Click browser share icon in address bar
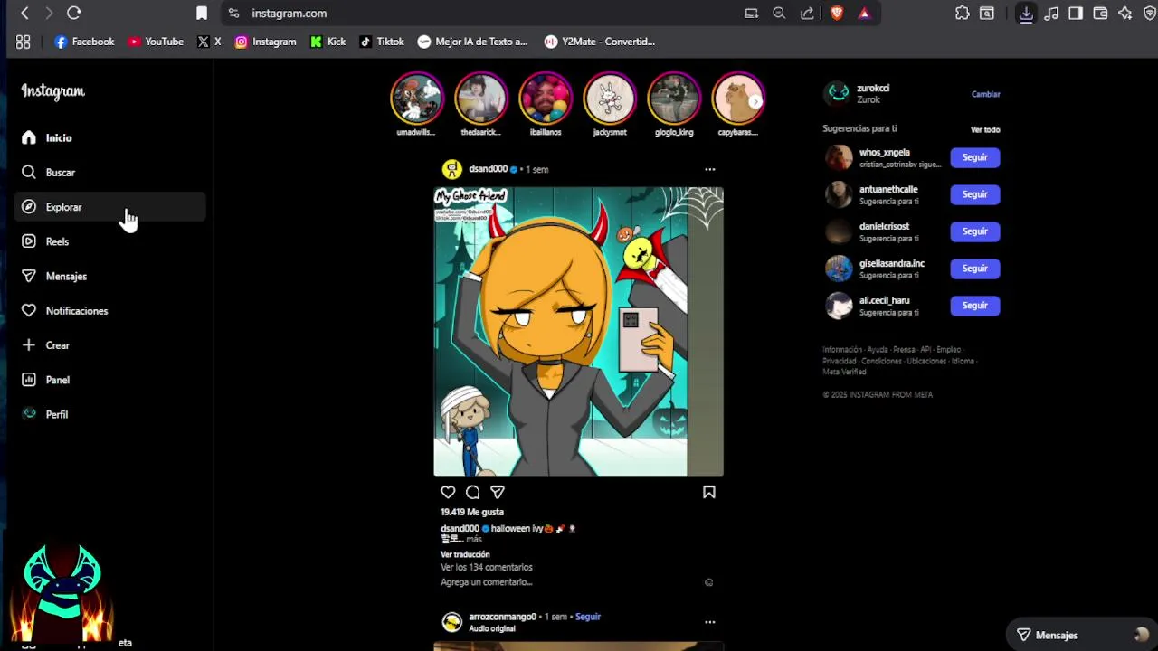The height and width of the screenshot is (651, 1158). [807, 13]
